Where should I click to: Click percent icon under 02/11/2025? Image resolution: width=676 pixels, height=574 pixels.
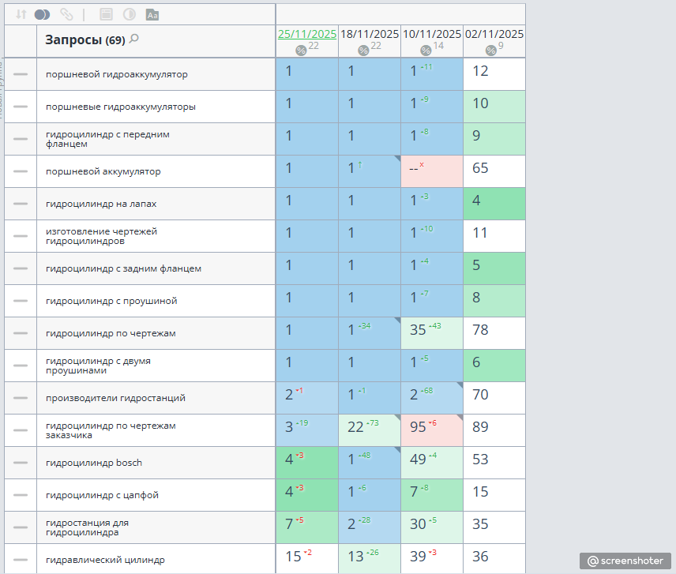pyautogui.click(x=490, y=51)
